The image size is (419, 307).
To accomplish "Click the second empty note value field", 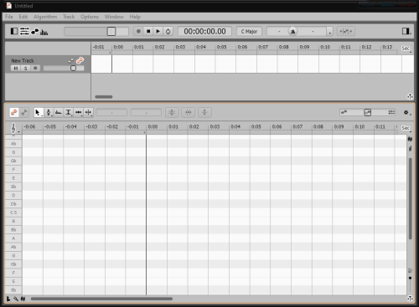I will [x=146, y=113].
